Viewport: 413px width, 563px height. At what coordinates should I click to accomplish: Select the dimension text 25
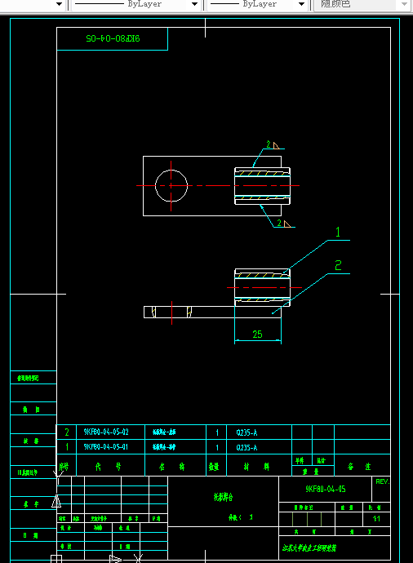pyautogui.click(x=257, y=335)
